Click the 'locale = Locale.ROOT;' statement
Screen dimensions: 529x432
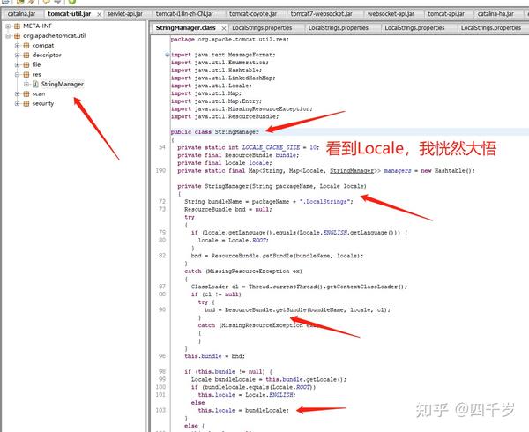[233, 241]
